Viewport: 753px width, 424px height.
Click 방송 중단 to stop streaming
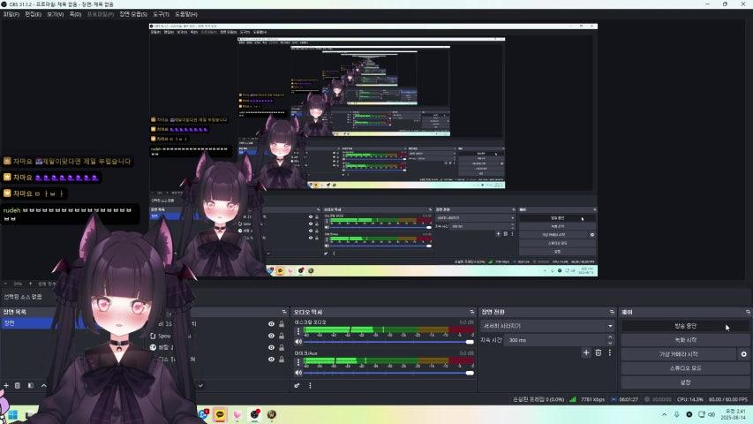685,326
